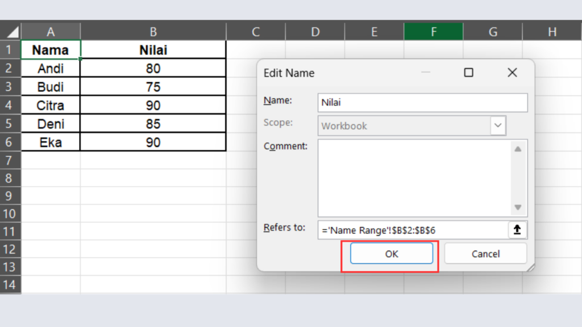Close the Edit Name dialog
The height and width of the screenshot is (327, 582).
[512, 73]
